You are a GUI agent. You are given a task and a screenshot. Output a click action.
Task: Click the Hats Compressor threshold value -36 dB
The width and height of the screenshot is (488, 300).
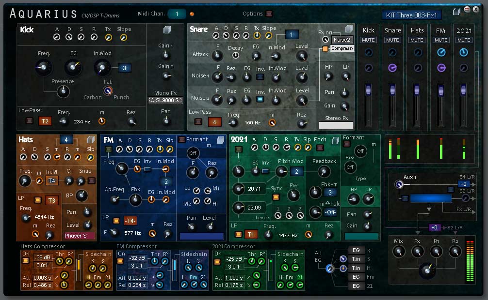(x=42, y=258)
